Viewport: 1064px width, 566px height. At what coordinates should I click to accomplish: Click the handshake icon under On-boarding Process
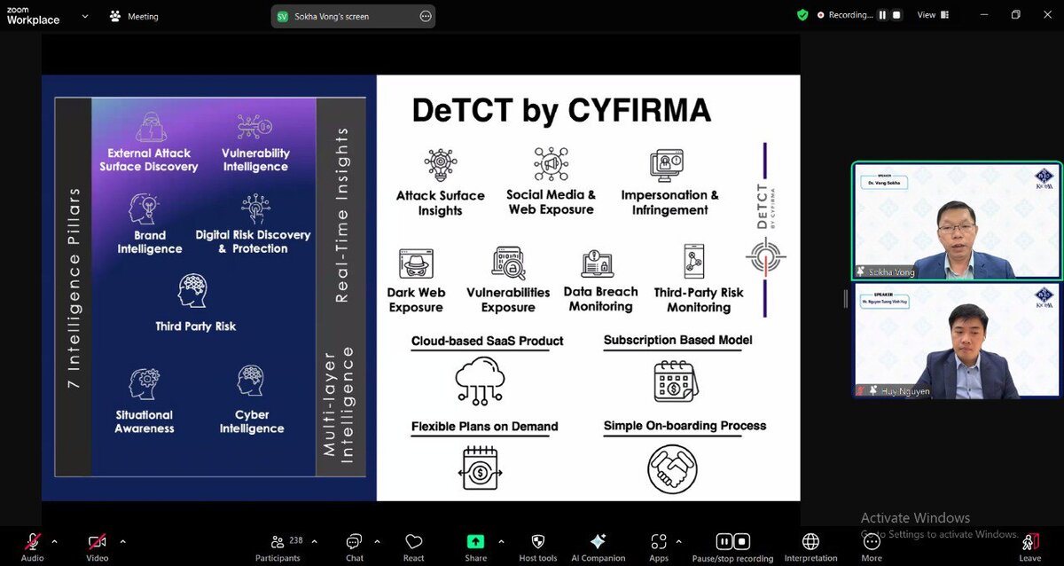tap(672, 468)
